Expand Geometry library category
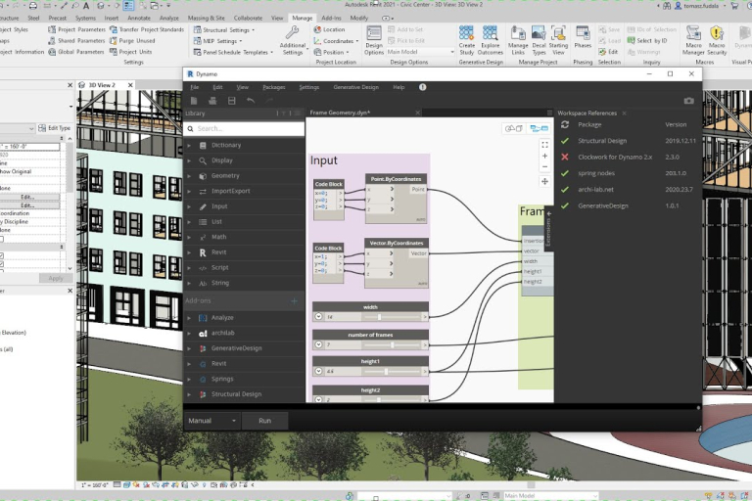The height and width of the screenshot is (501, 752). (x=189, y=176)
